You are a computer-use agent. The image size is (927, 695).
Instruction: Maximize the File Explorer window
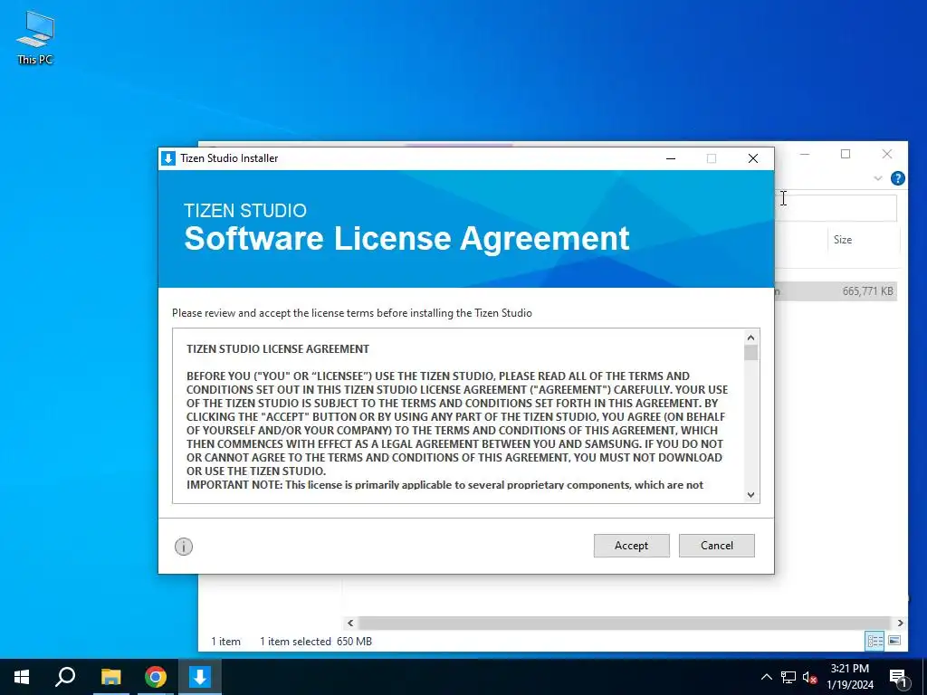[846, 154]
